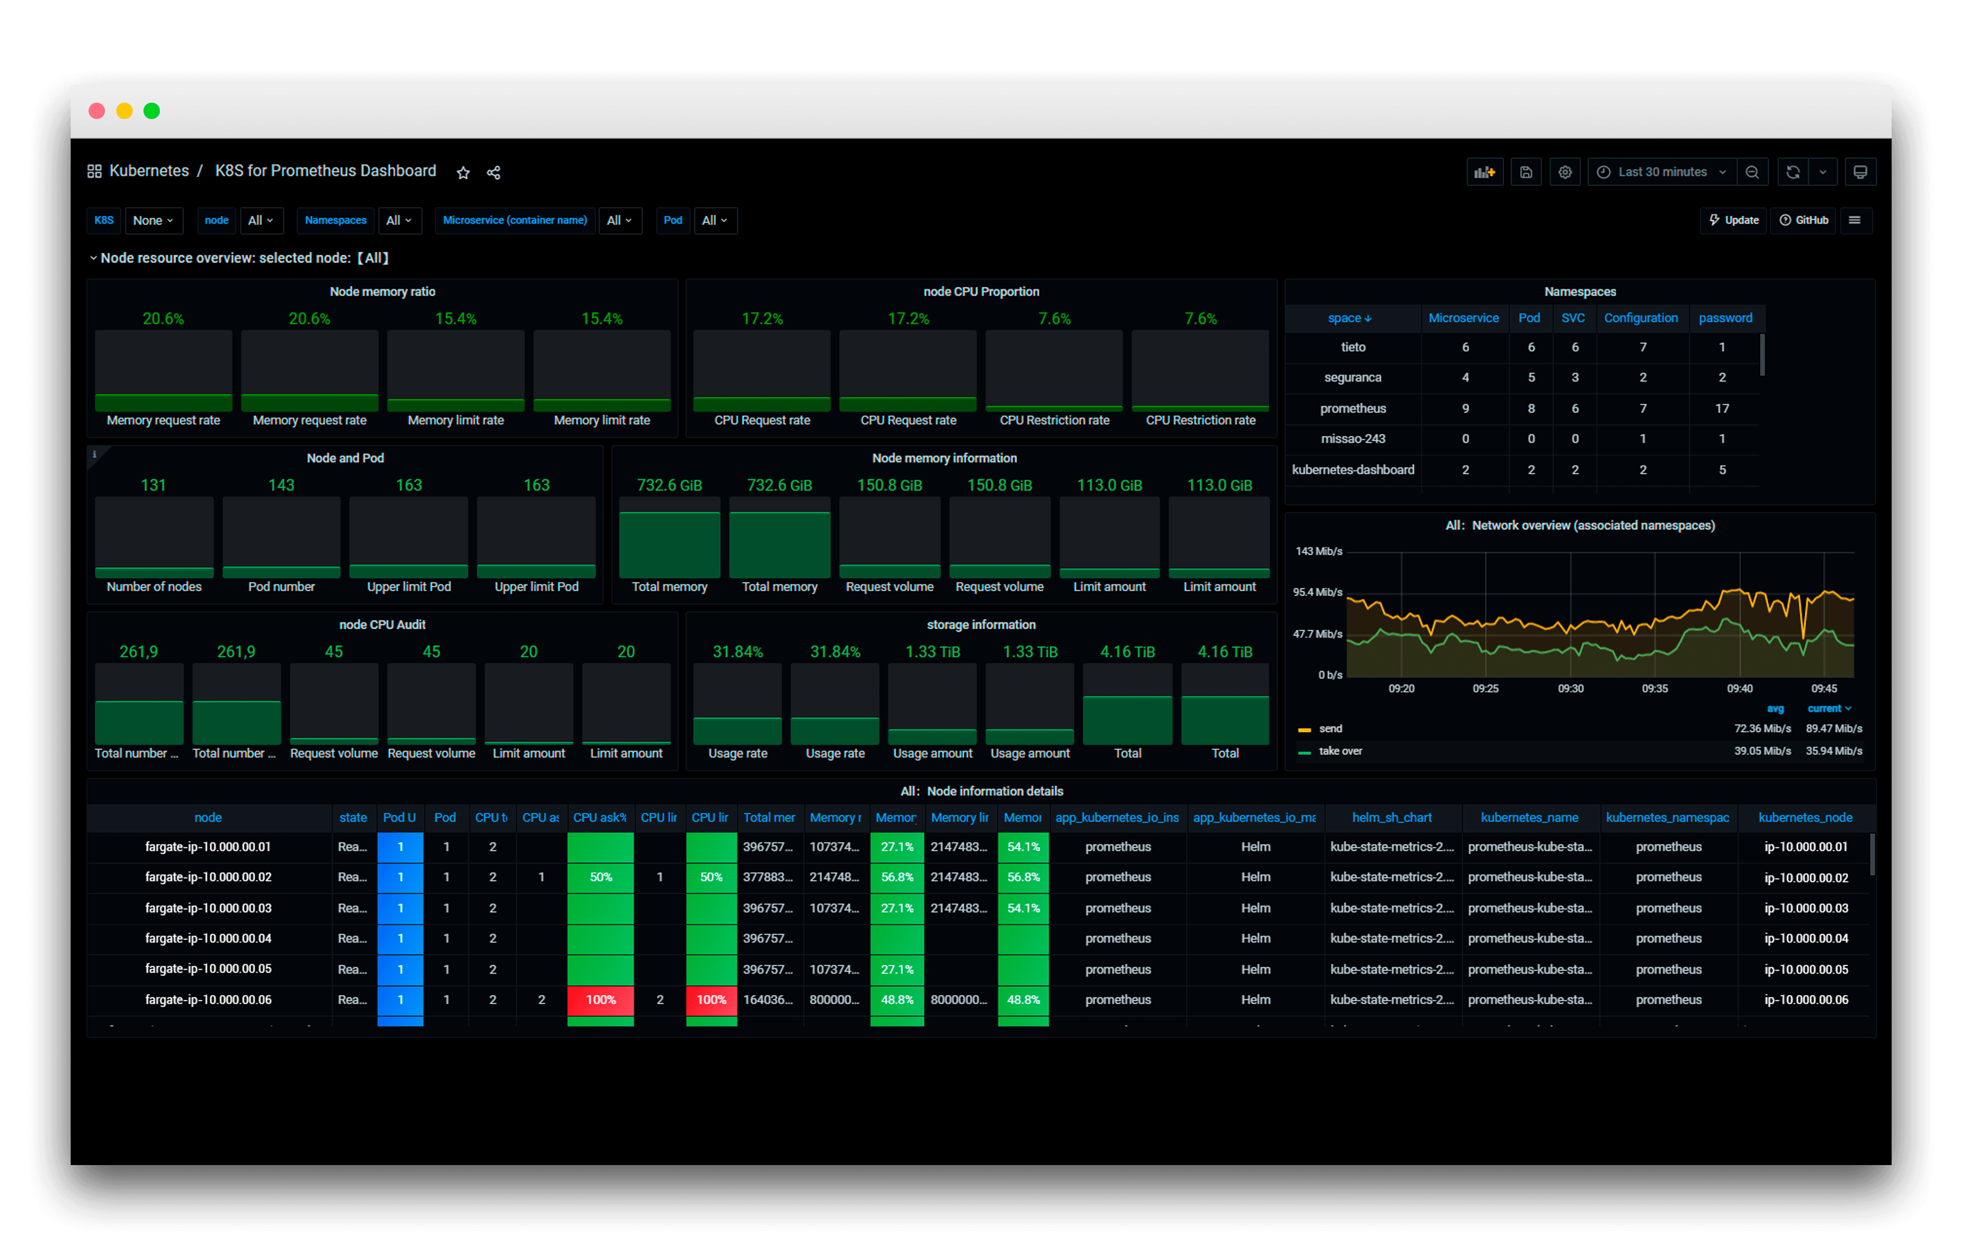Open the node CPU Audit panel title
This screenshot has width=1965, height=1252.
[x=382, y=625]
